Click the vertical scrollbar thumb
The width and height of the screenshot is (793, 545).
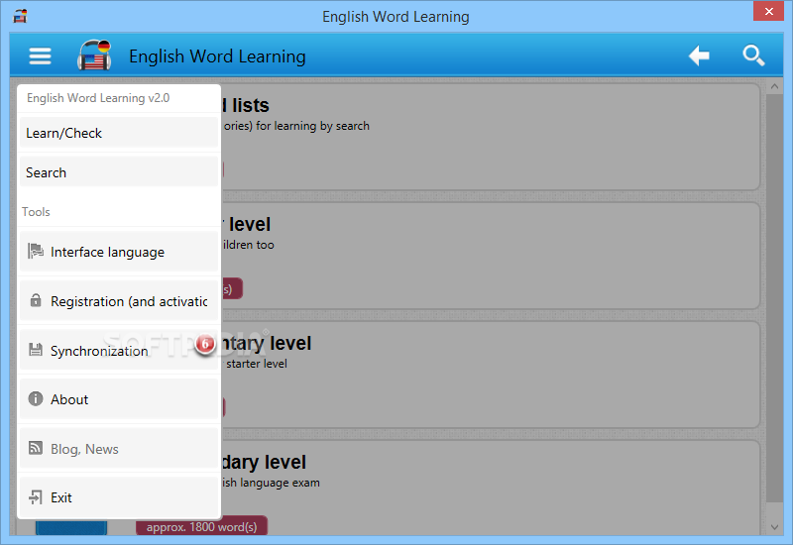coord(774,298)
